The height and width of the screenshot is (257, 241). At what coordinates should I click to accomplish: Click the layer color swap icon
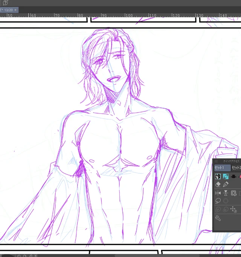233,193
